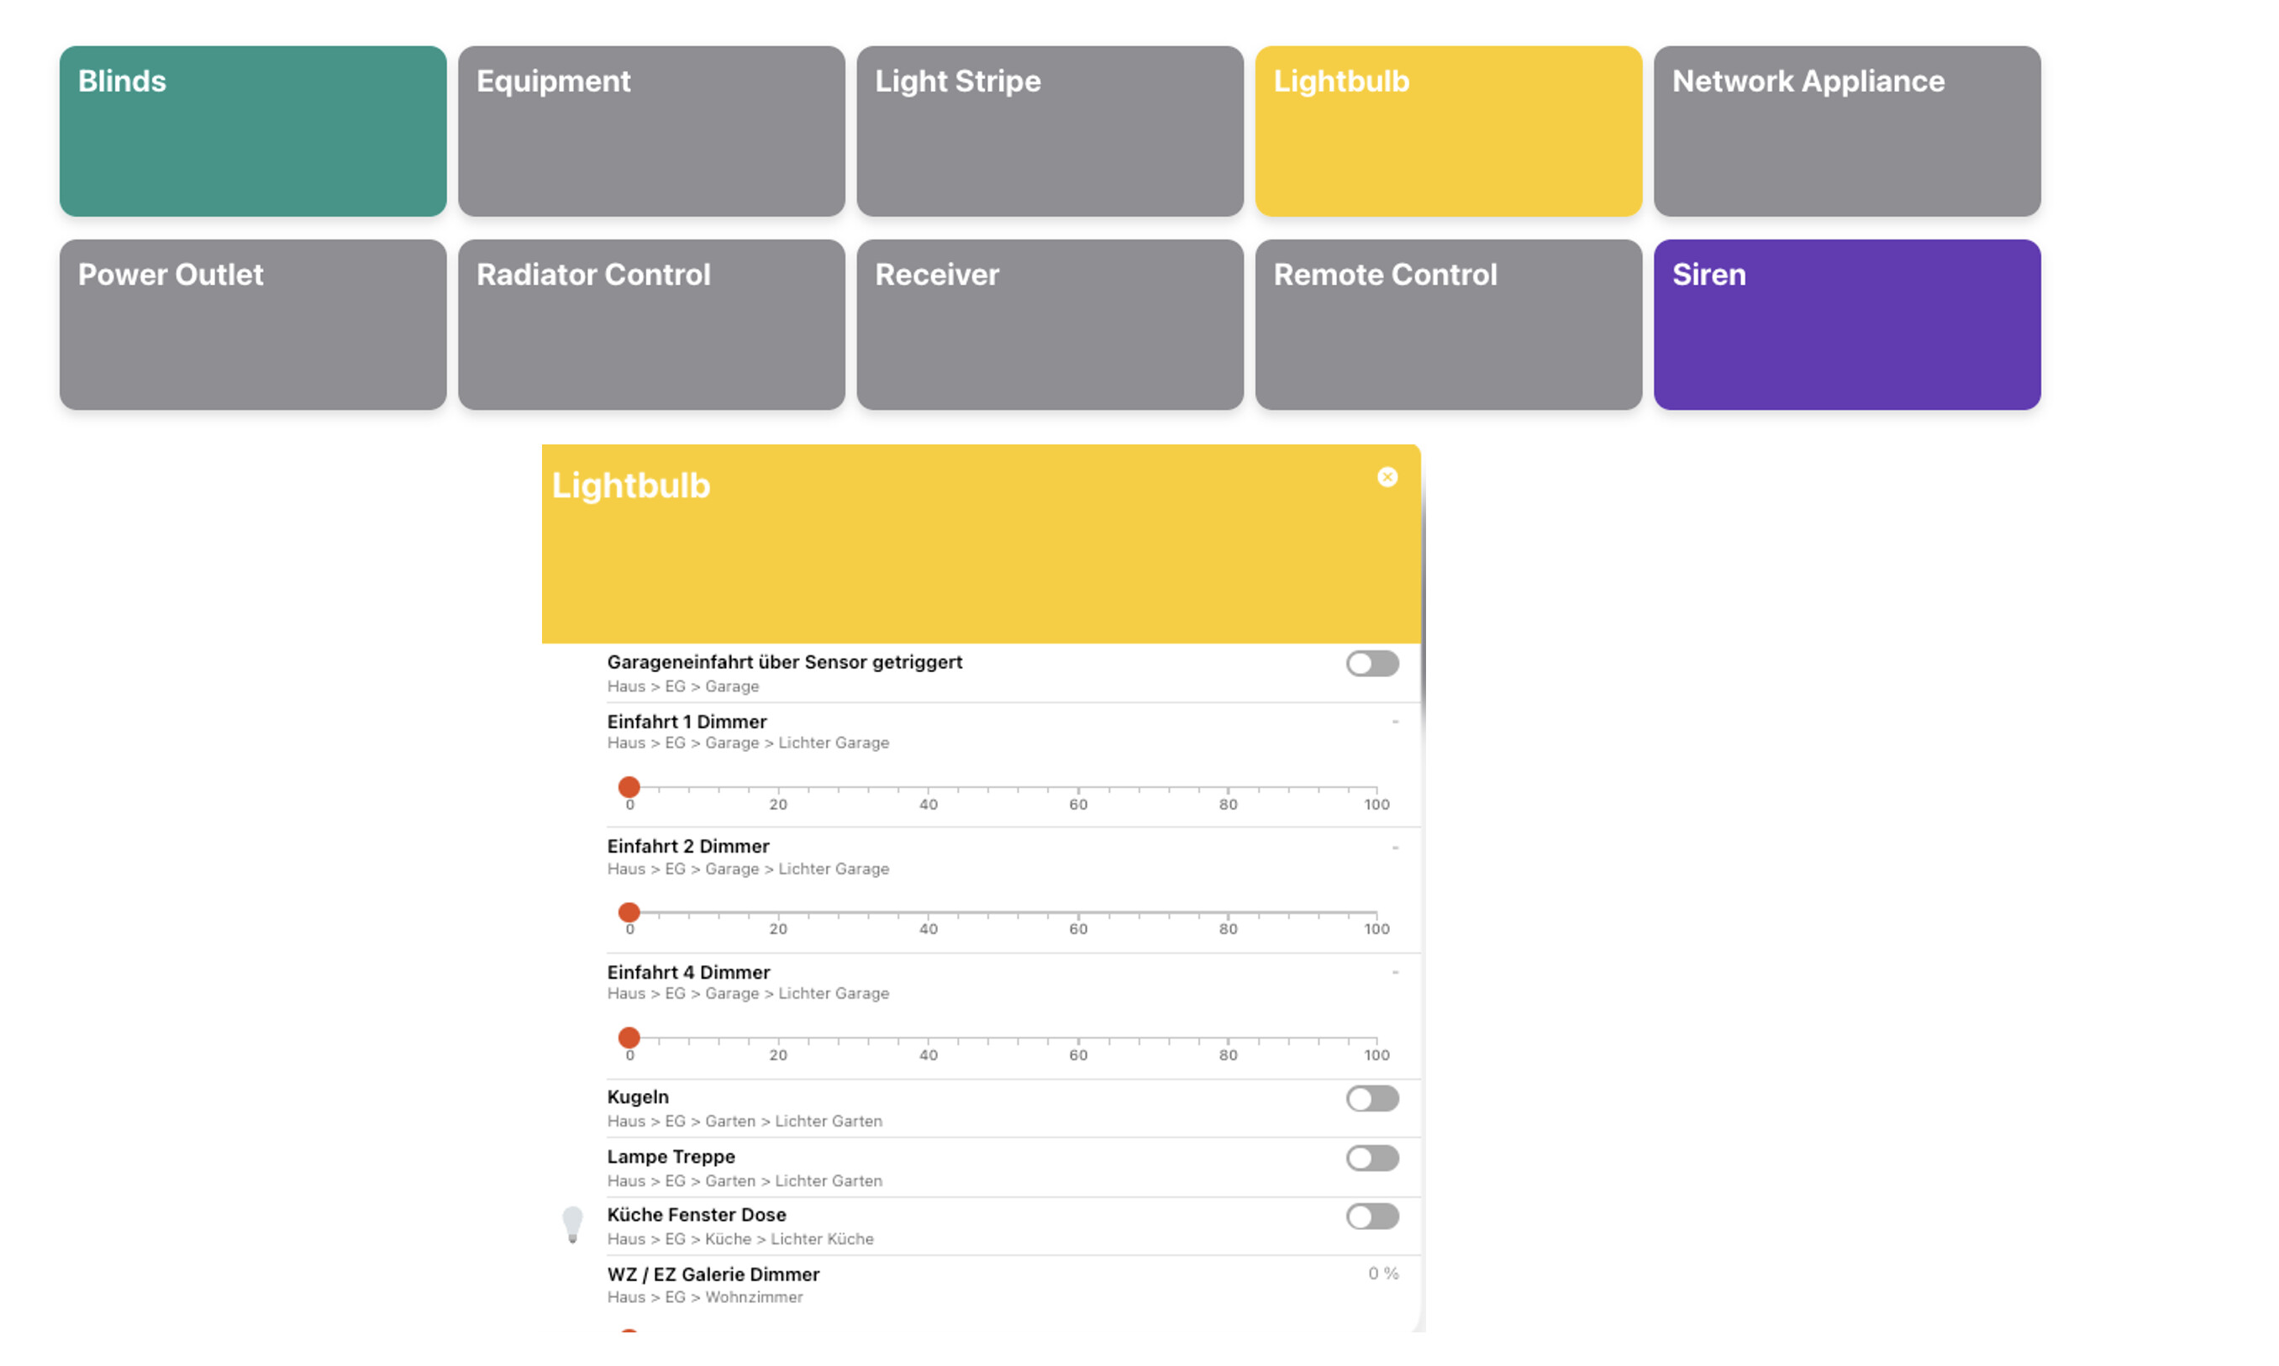Image resolution: width=2279 pixels, height=1366 pixels.
Task: Enable the Lampe Treppe switch
Action: [1371, 1158]
